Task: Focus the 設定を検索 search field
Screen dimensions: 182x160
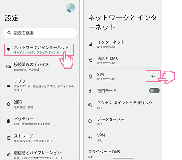Action: point(40,33)
